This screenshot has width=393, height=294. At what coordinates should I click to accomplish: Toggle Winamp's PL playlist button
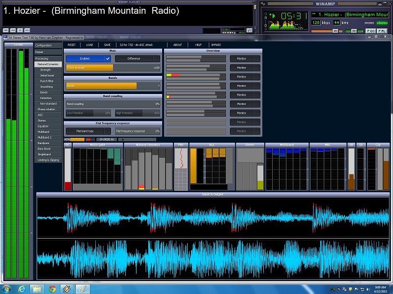pos(382,31)
